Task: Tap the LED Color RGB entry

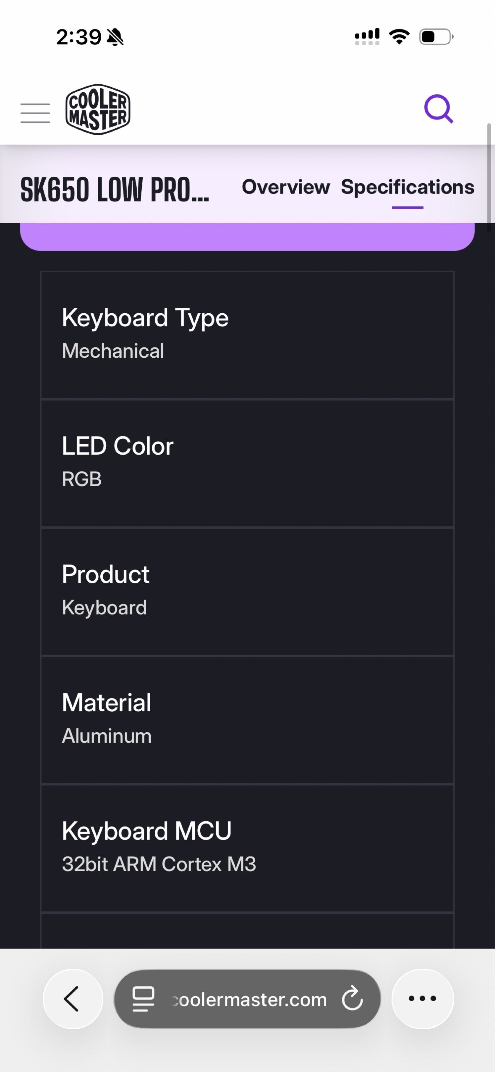Action: click(247, 462)
